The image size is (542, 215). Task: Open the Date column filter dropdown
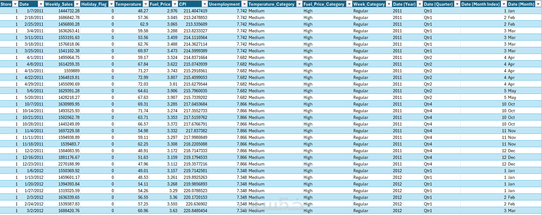coord(41,4)
